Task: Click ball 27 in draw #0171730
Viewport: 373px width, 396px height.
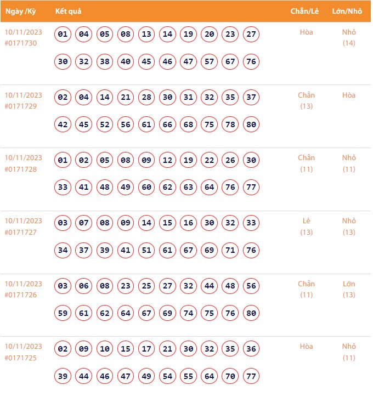Action: [x=251, y=35]
